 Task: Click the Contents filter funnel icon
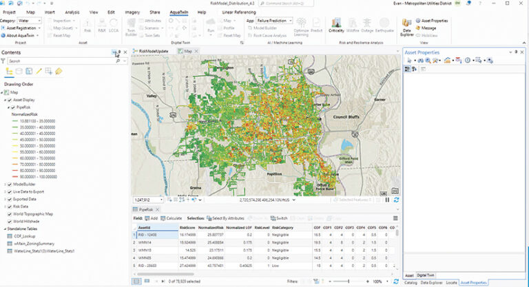click(3, 61)
